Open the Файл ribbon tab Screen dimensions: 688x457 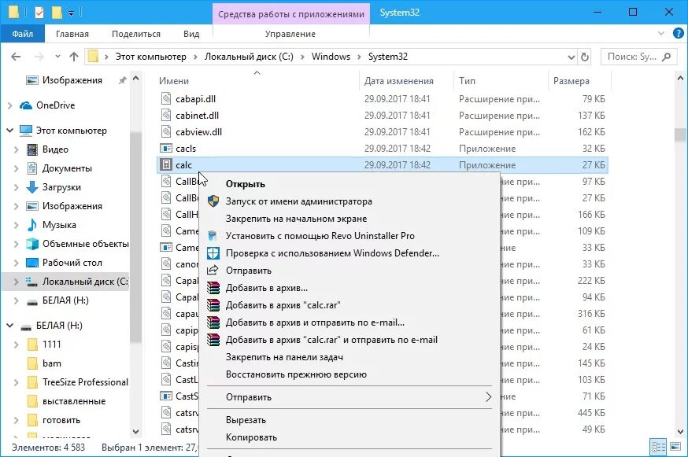[22, 34]
